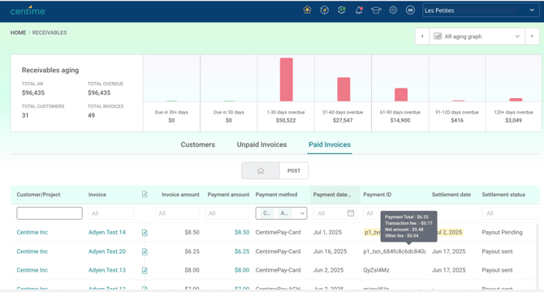
Task: Open the AR aging graph dropdown
Action: [x=477, y=36]
